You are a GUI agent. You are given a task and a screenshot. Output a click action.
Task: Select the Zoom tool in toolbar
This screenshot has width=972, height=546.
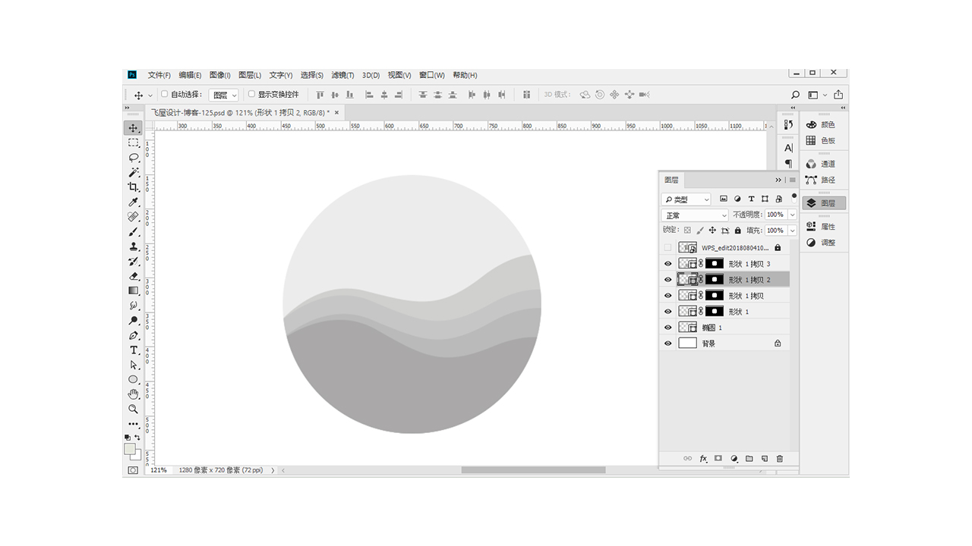click(134, 409)
